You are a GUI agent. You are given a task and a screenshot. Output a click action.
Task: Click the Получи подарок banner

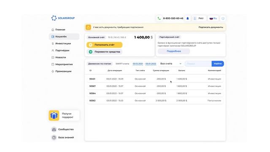click(x=64, y=115)
